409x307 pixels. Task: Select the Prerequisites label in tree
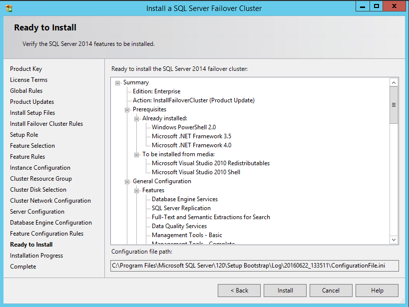tap(149, 109)
